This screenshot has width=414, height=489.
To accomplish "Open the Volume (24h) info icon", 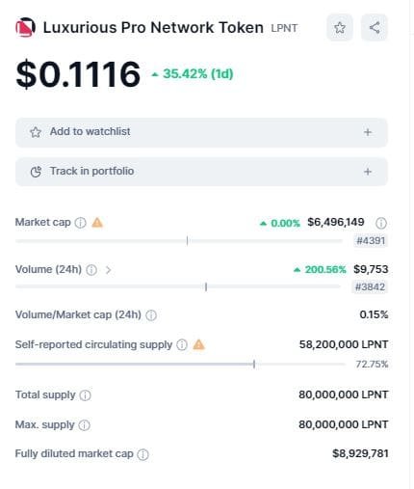I will tap(91, 270).
